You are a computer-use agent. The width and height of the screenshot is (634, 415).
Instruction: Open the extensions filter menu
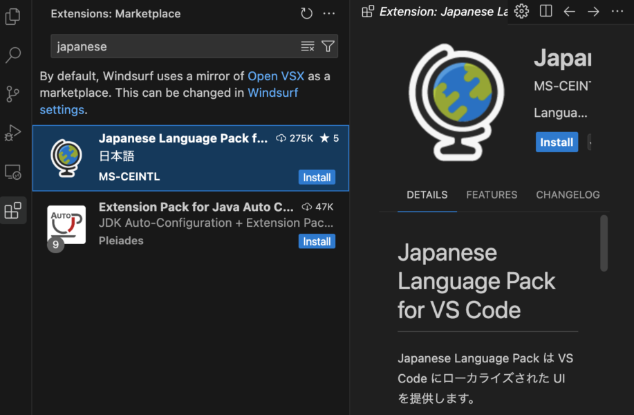(x=328, y=46)
